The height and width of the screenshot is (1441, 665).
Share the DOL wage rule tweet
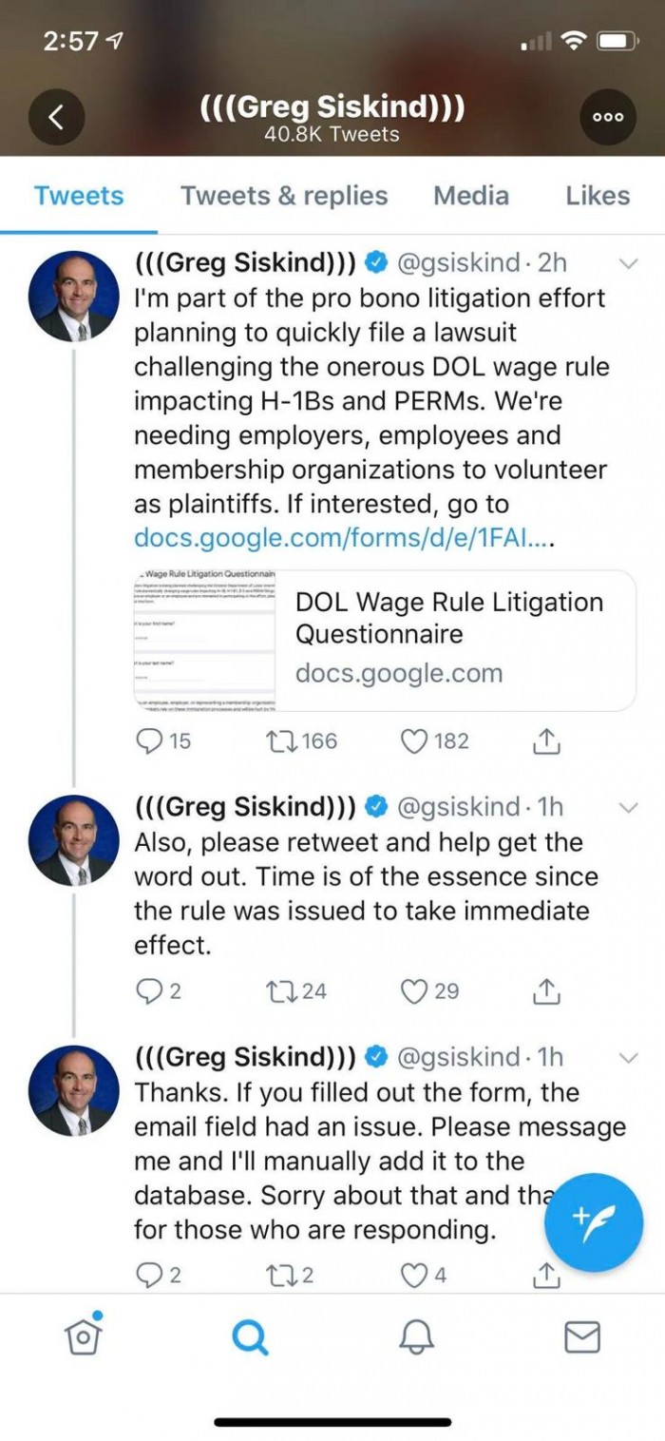tap(546, 741)
